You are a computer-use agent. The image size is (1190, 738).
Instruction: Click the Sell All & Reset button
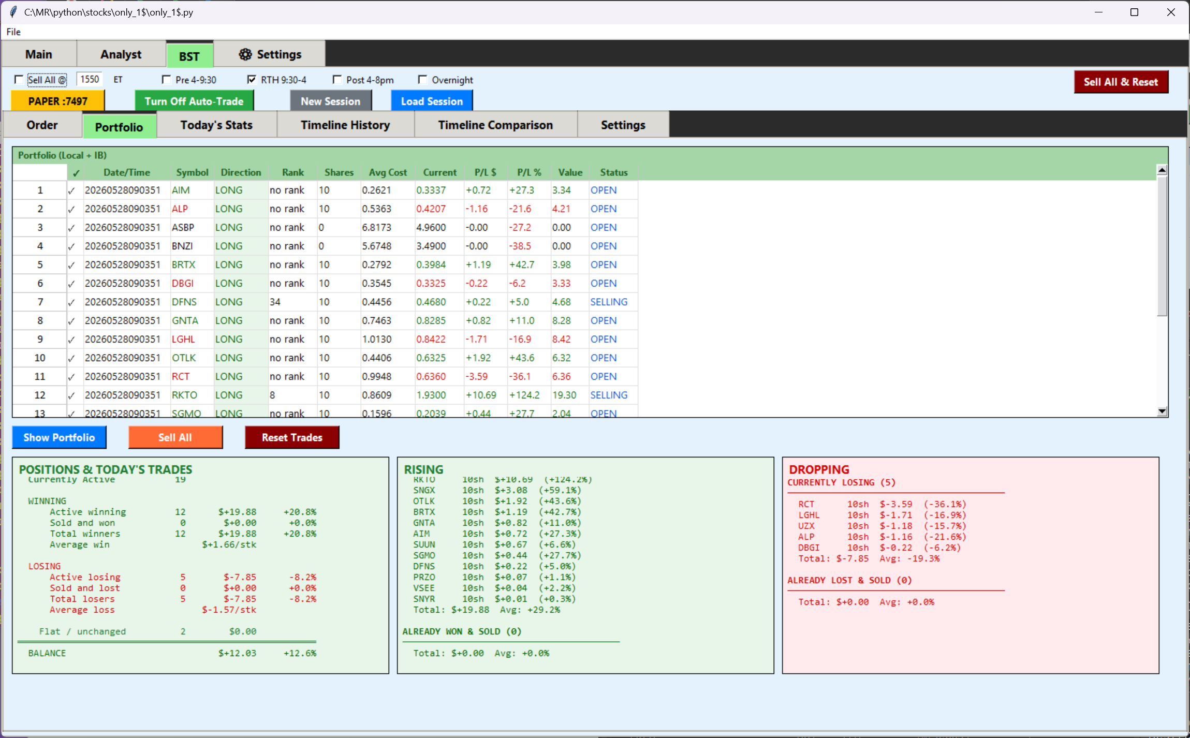(x=1121, y=82)
